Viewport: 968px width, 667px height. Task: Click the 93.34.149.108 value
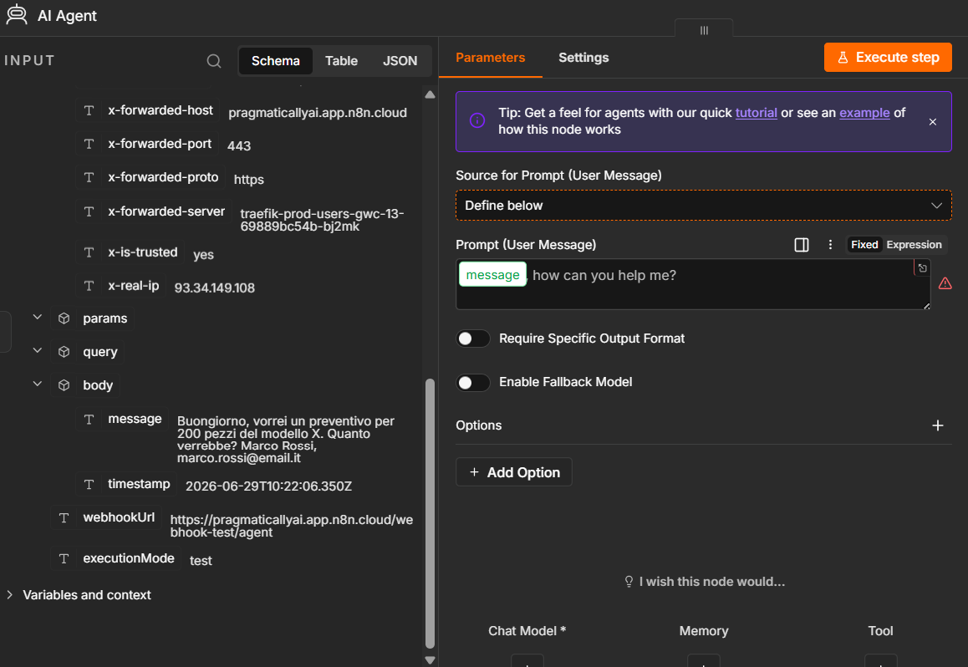pyautogui.click(x=214, y=288)
